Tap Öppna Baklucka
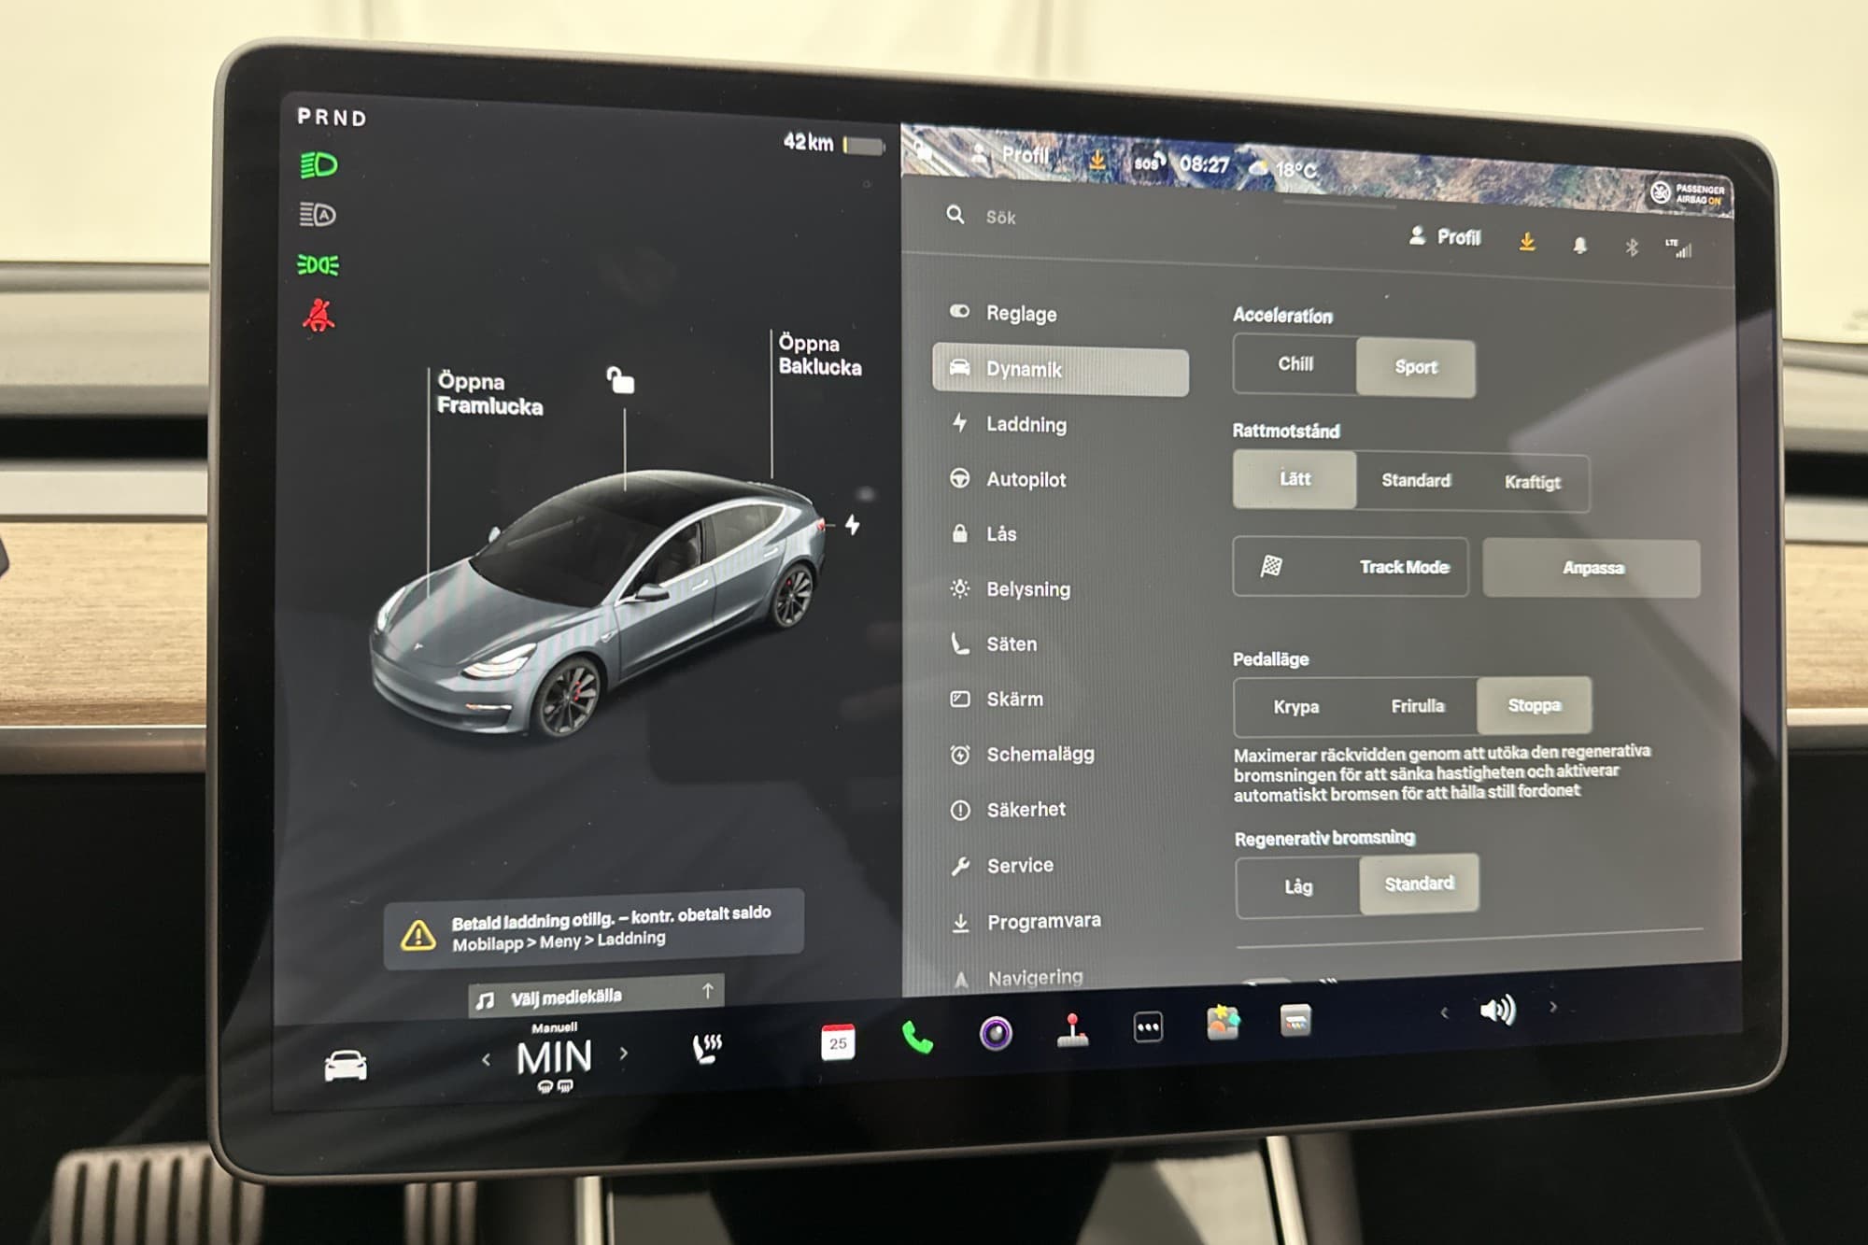 819,355
